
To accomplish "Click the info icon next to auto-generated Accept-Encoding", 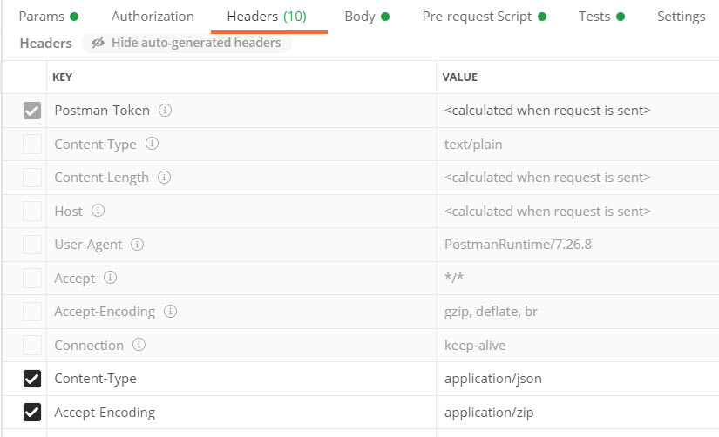I will (170, 312).
